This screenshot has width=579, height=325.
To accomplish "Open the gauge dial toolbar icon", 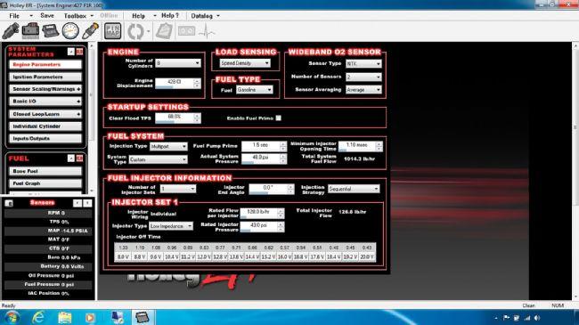I will click(x=70, y=31).
